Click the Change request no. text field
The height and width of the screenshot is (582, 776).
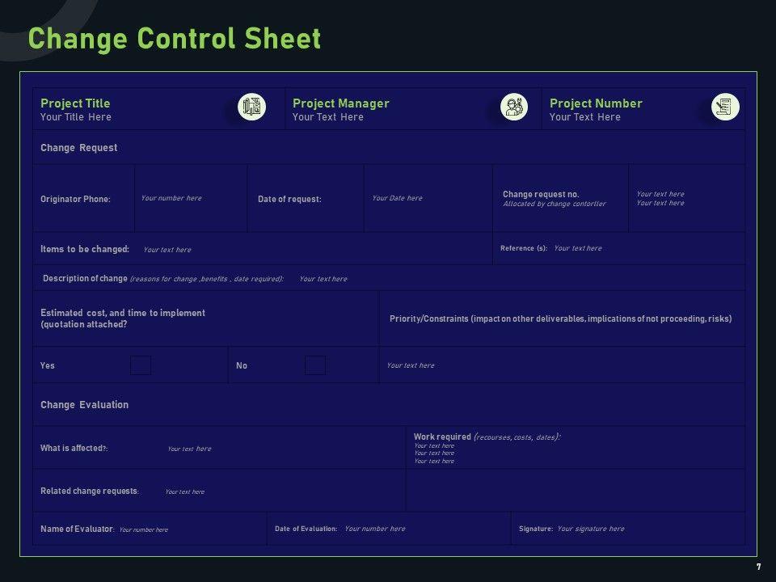[660, 198]
